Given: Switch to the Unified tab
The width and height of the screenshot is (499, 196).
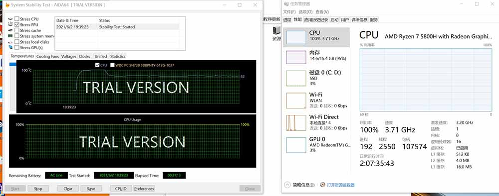Looking at the screenshot, I should point(101,56).
